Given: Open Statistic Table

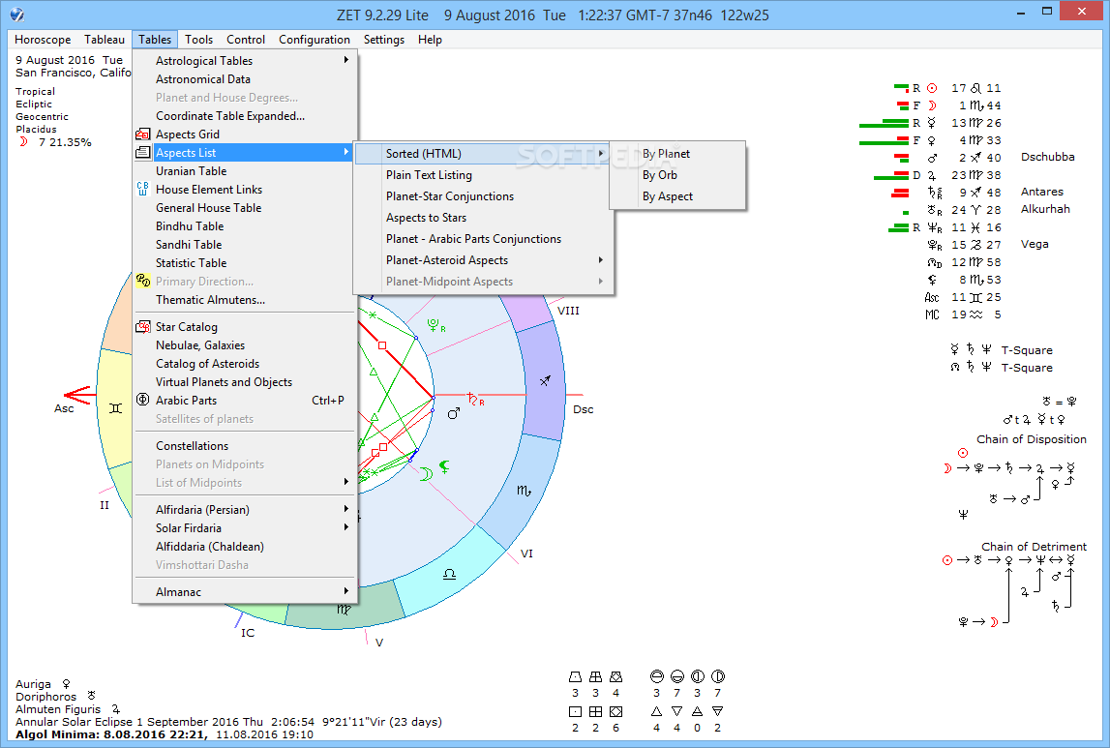Looking at the screenshot, I should coord(245,262).
